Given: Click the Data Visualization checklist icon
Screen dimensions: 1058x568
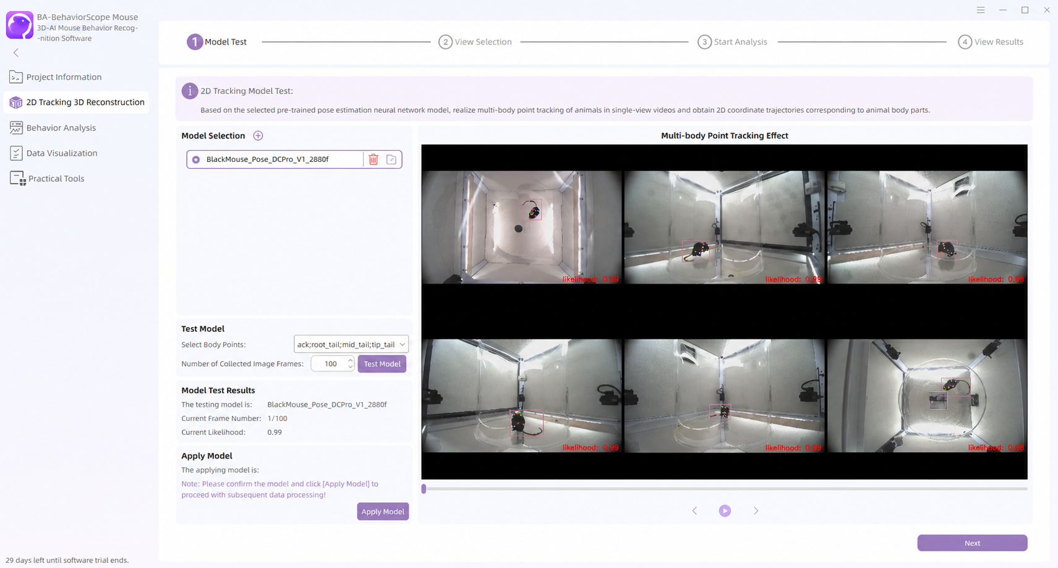Looking at the screenshot, I should [16, 153].
